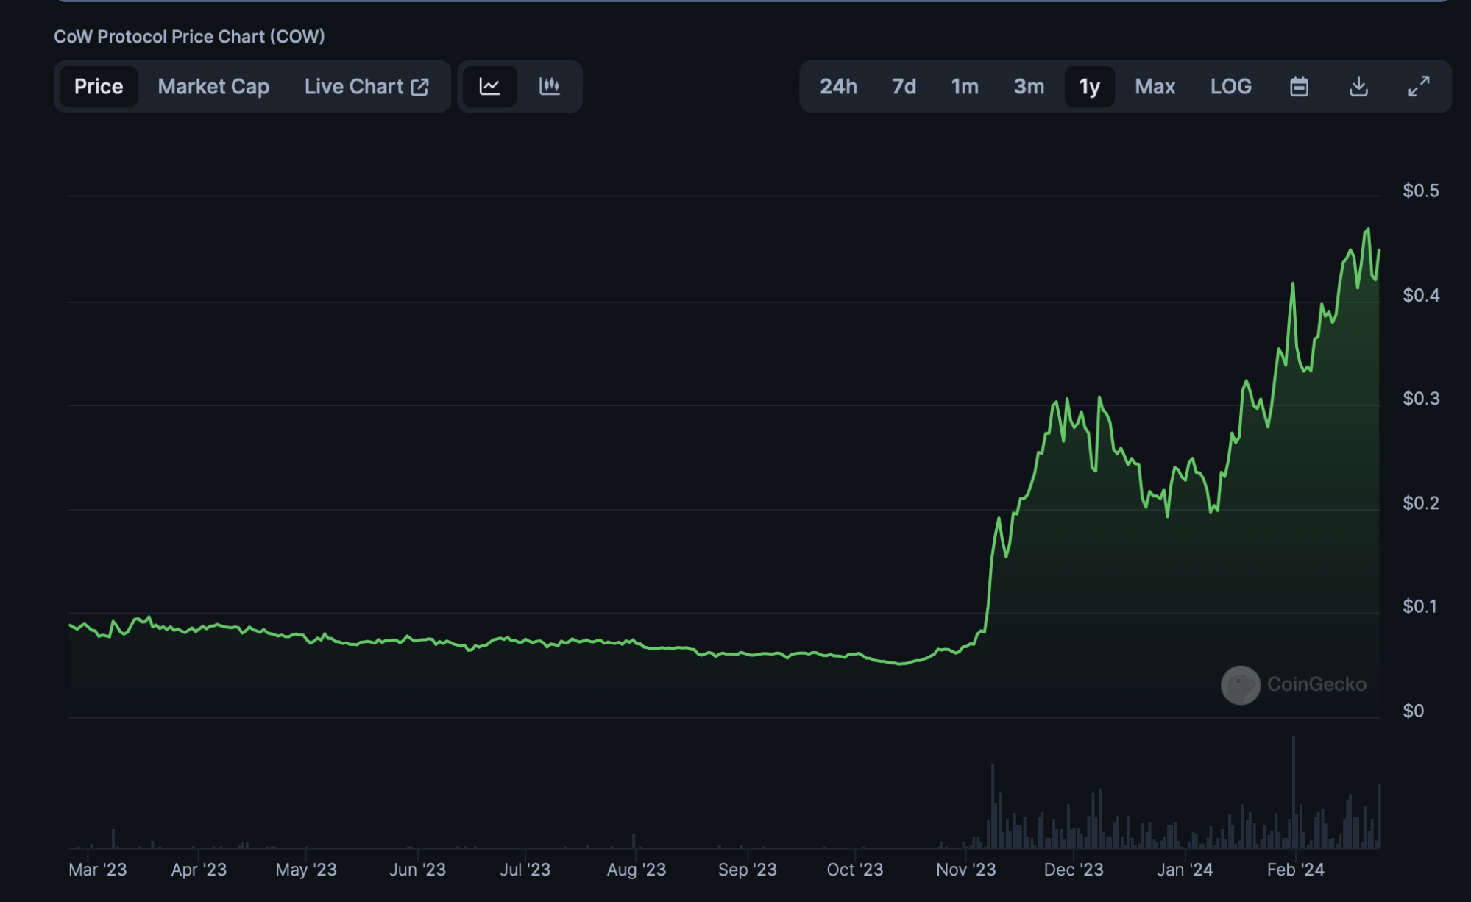Click the CoinGecko logo watermark
This screenshot has height=902, width=1471.
point(1241,685)
